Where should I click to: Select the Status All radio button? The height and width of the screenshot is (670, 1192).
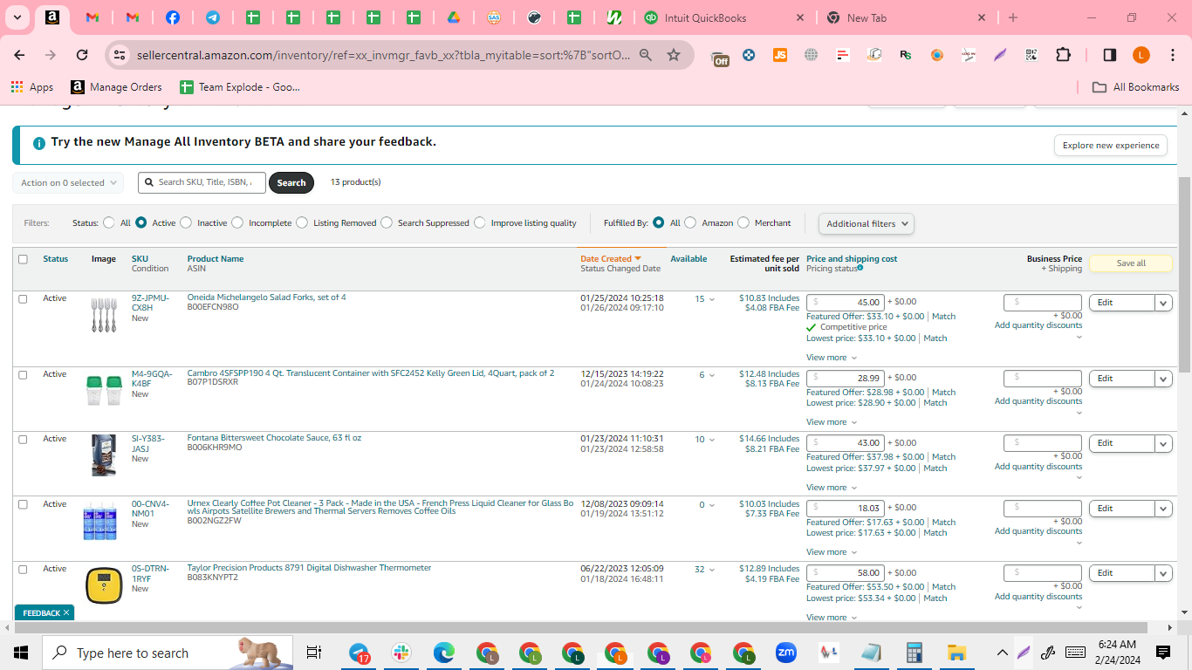pyautogui.click(x=108, y=222)
